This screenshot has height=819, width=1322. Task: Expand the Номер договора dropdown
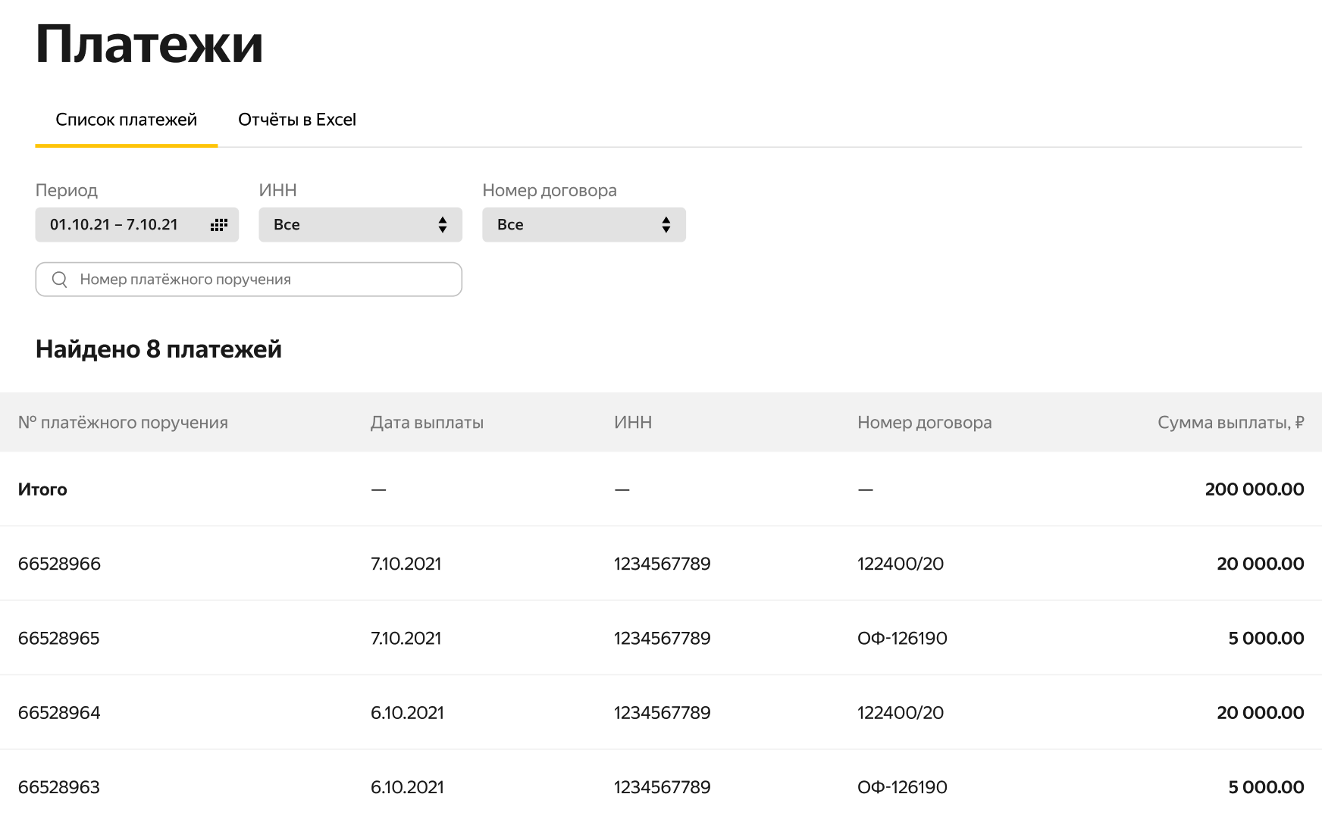point(583,225)
